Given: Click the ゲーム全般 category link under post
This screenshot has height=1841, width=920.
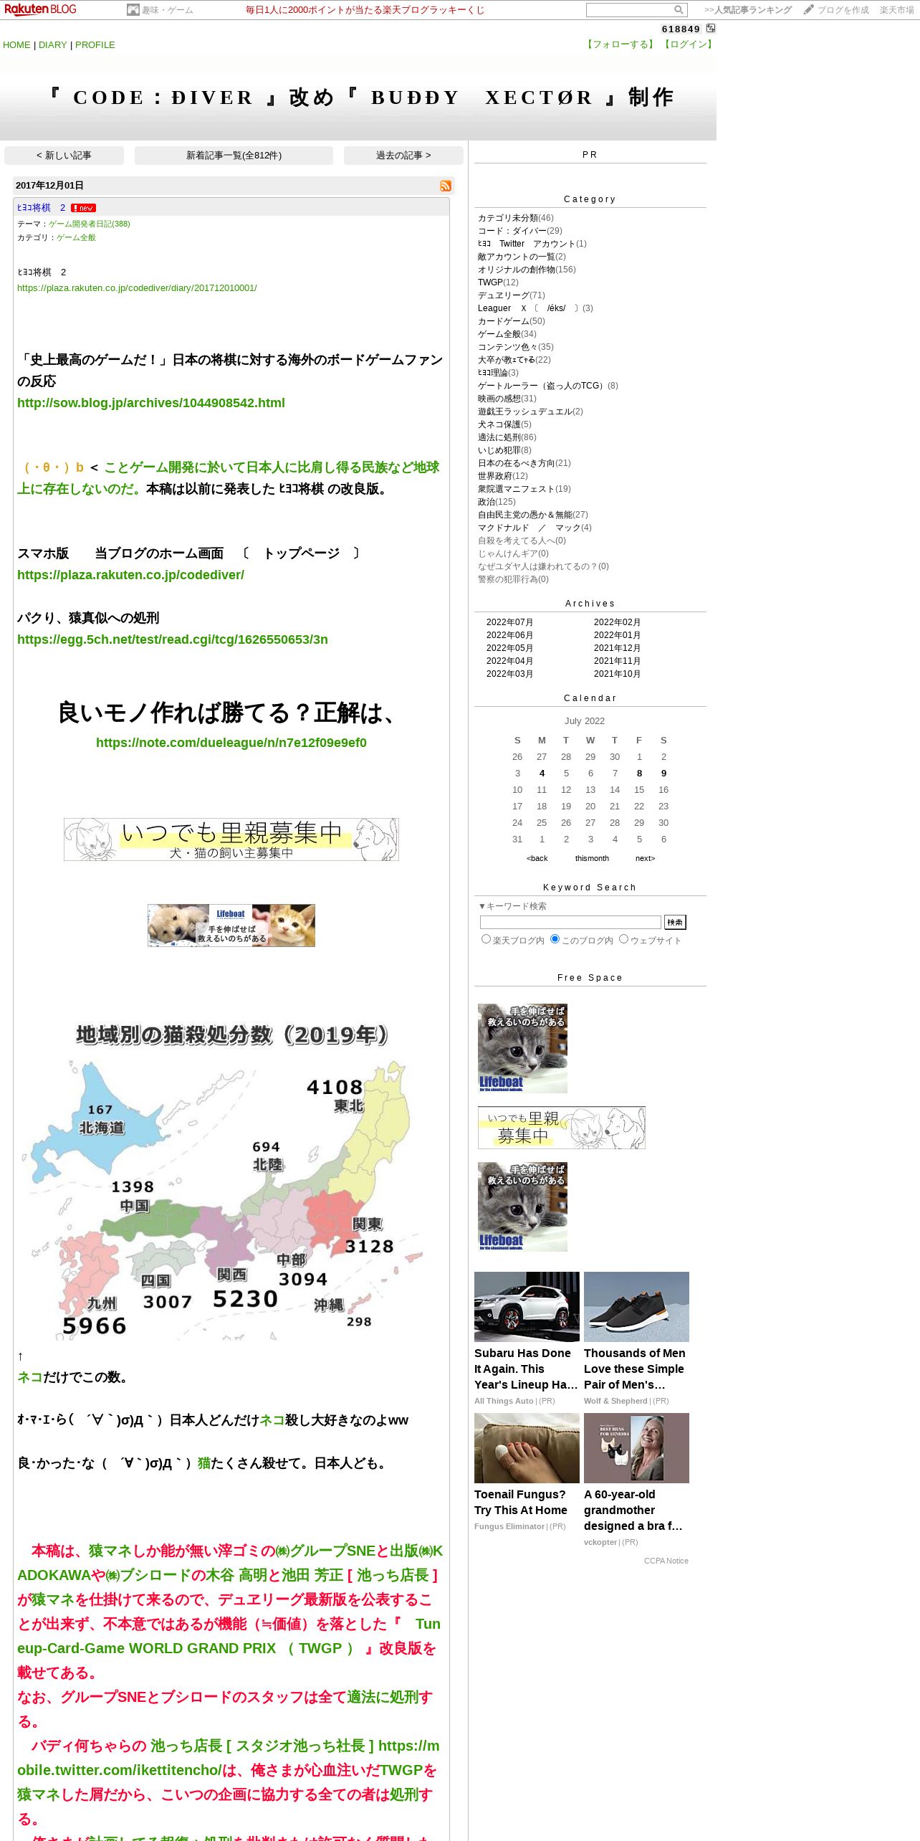Looking at the screenshot, I should point(76,237).
